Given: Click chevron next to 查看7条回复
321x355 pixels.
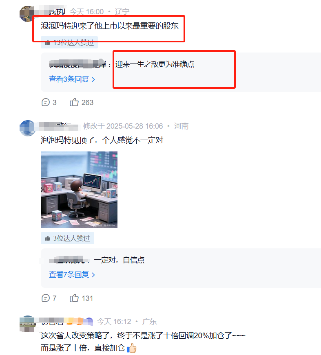Looking at the screenshot, I should [x=93, y=275].
